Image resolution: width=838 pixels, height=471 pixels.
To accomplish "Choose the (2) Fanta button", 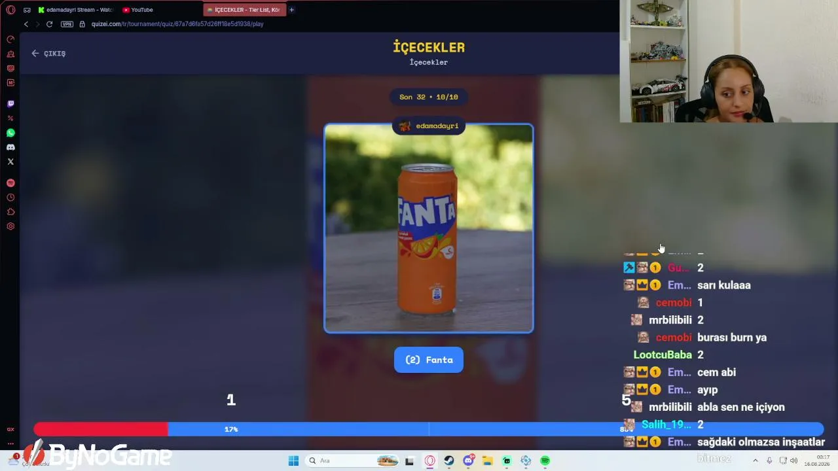I will click(429, 360).
